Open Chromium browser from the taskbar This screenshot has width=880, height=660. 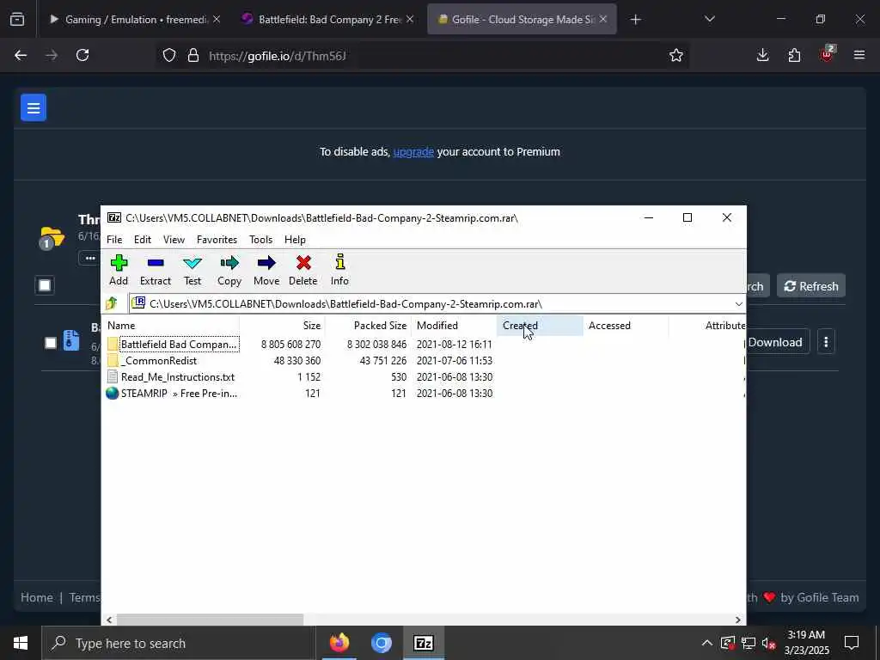click(381, 643)
